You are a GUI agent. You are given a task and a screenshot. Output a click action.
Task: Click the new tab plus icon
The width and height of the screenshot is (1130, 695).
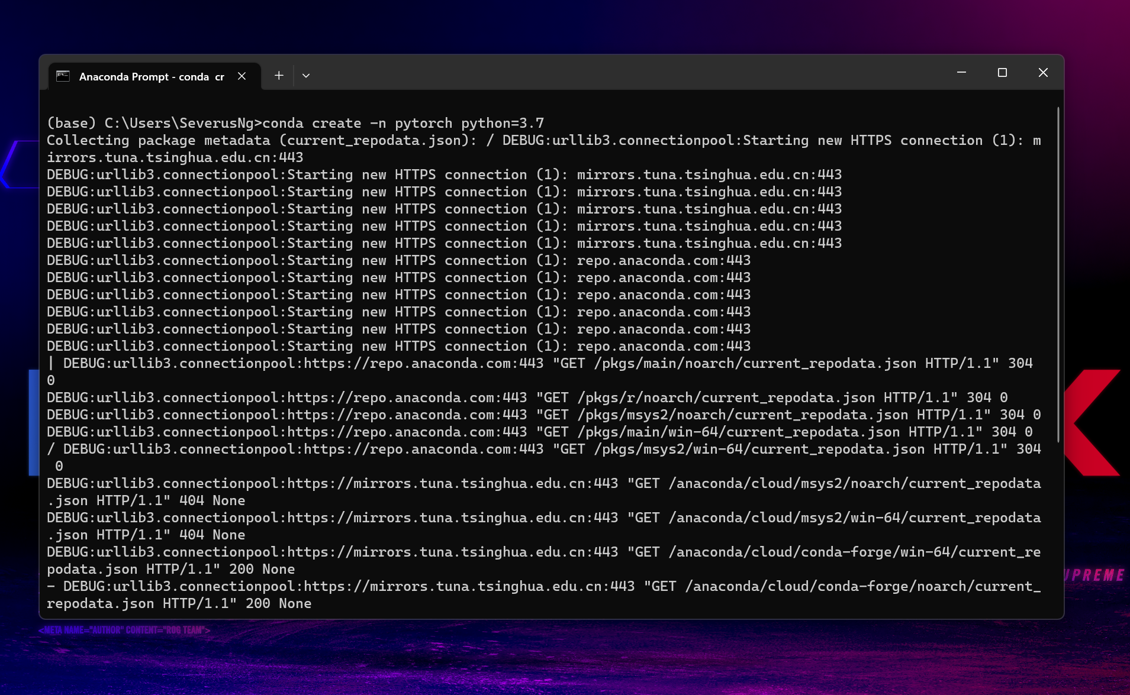pyautogui.click(x=279, y=75)
